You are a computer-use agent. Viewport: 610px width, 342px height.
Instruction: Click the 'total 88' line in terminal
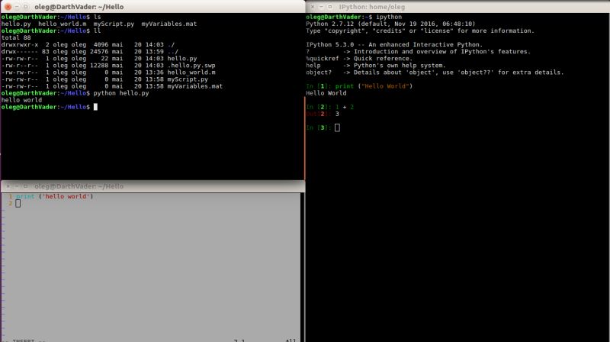point(16,37)
